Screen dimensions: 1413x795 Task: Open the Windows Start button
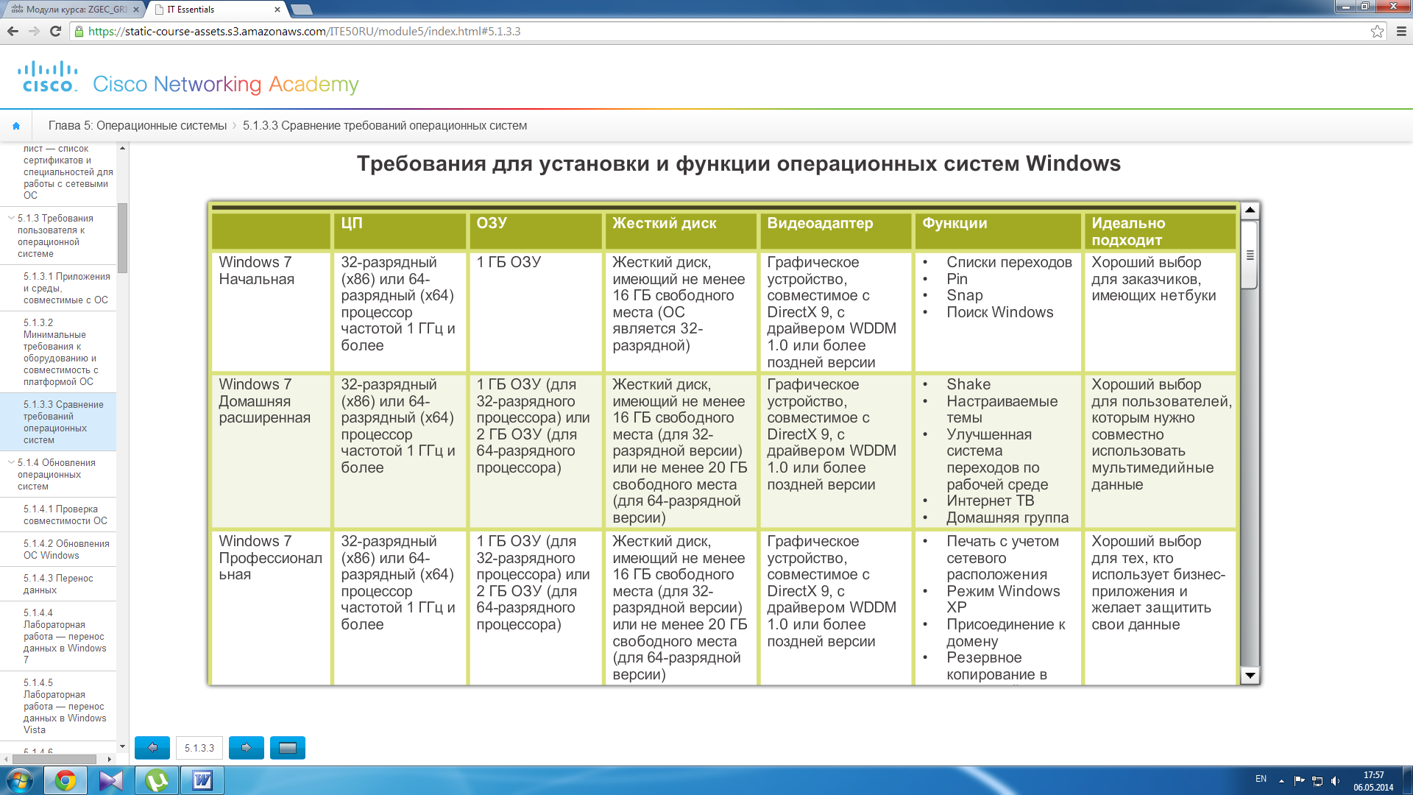[20, 780]
